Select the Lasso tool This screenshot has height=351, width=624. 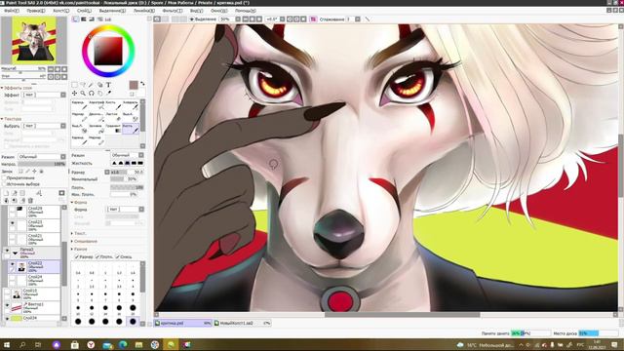click(83, 85)
